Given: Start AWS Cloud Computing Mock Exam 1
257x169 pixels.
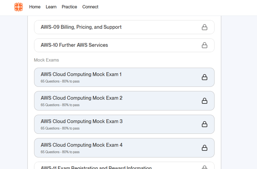Looking at the screenshot, I should [81, 74].
